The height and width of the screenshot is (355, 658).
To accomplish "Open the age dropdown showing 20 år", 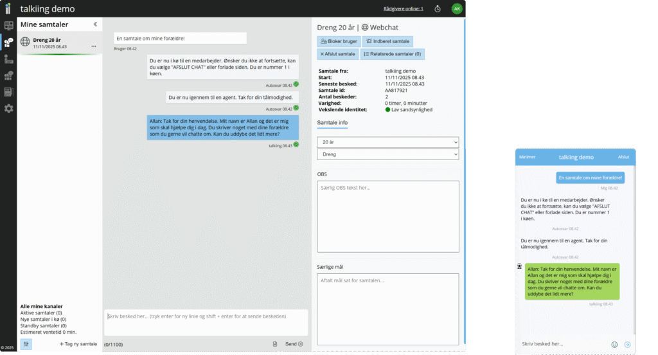I will (388, 142).
